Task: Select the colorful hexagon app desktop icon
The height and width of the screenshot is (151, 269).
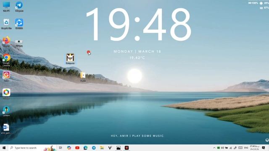Action: click(x=6, y=94)
